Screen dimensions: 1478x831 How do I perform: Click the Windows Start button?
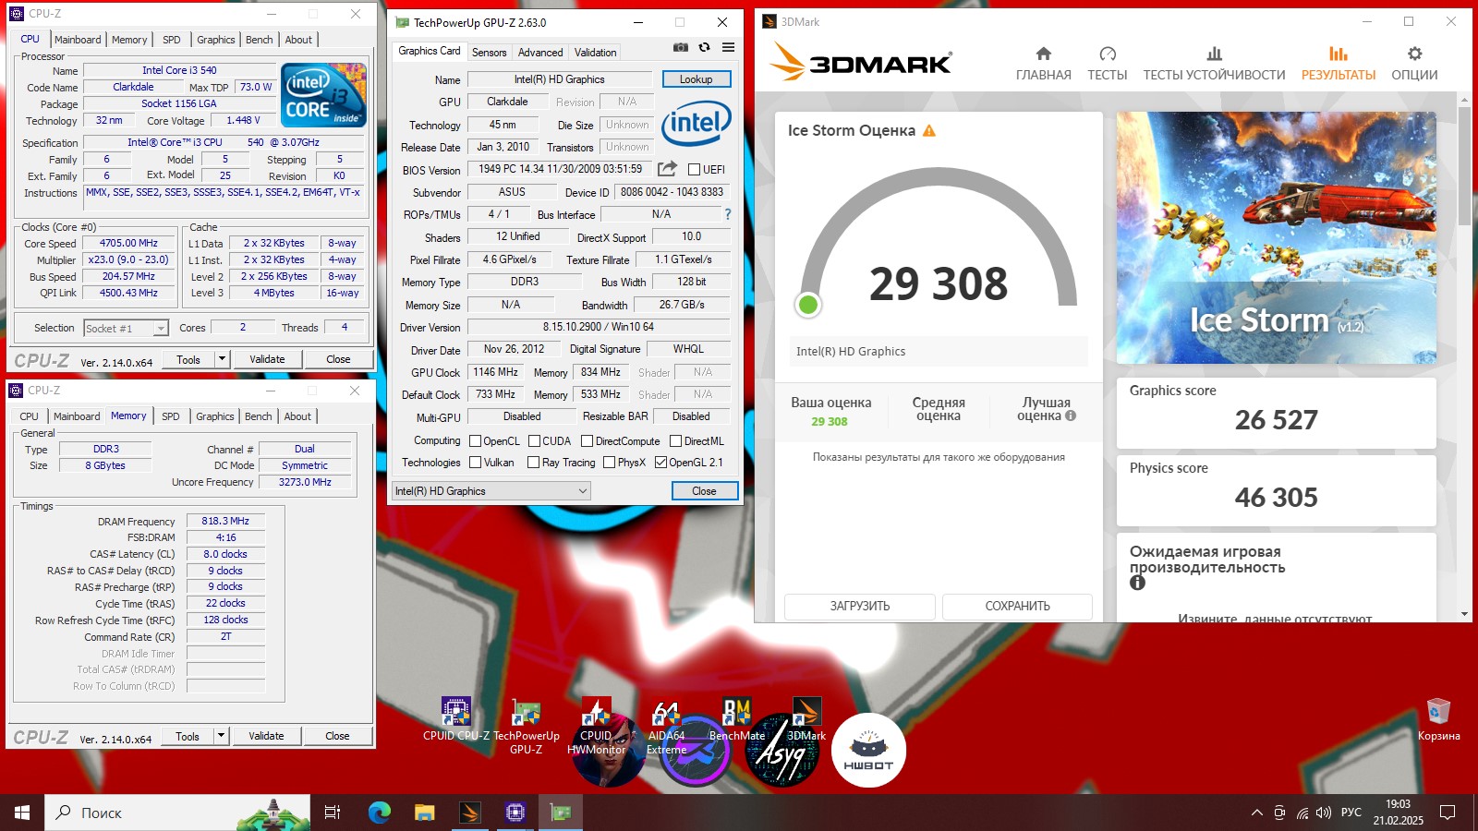pyautogui.click(x=22, y=813)
